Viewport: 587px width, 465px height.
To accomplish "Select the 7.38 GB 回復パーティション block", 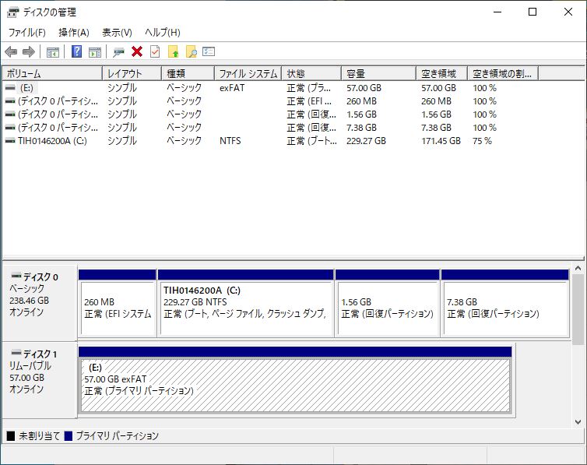I will click(x=505, y=303).
